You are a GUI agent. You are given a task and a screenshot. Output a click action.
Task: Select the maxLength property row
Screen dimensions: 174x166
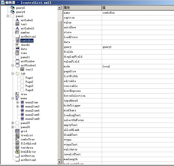point(119,159)
